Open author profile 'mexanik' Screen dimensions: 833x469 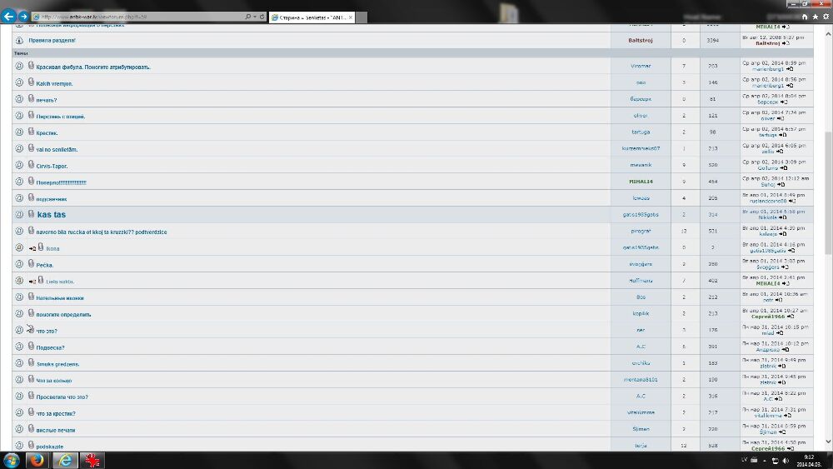(x=640, y=165)
